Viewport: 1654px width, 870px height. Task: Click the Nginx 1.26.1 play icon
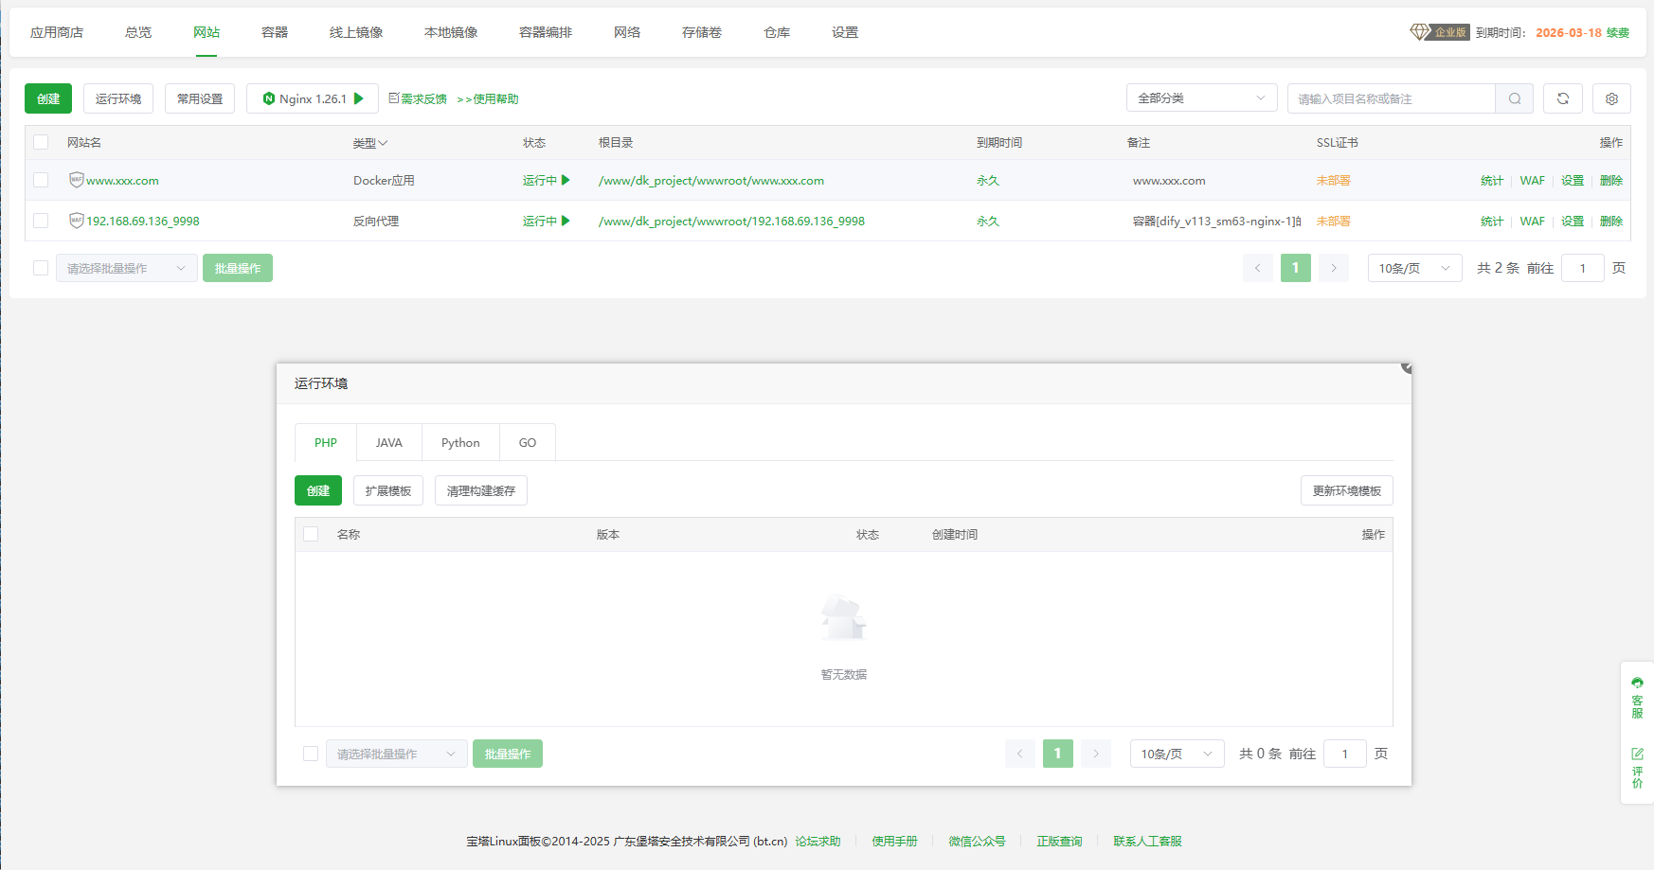coord(359,98)
